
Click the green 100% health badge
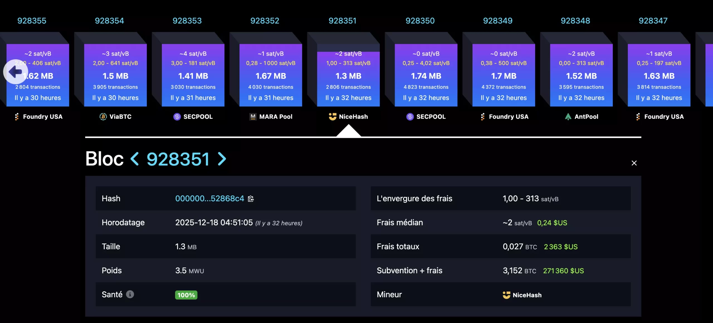(186, 295)
